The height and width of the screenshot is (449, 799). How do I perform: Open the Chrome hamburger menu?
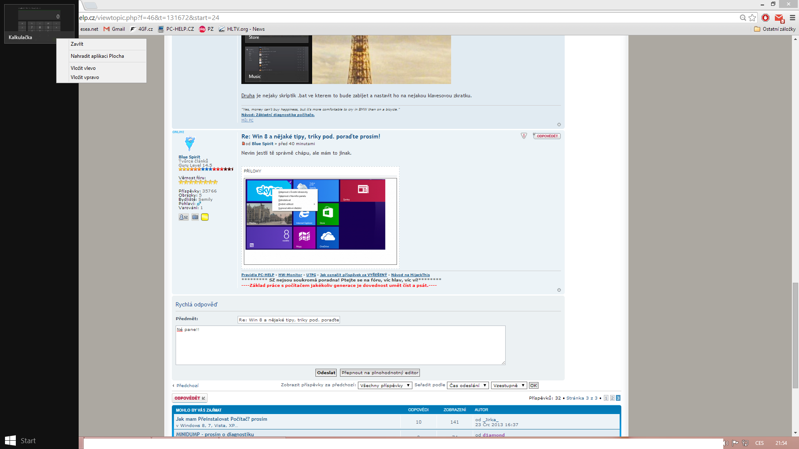[x=792, y=18]
